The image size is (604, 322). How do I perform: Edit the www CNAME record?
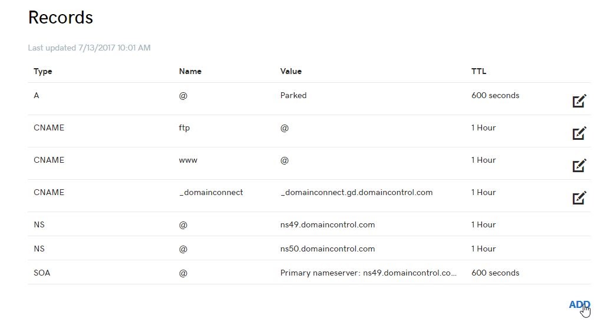(579, 166)
